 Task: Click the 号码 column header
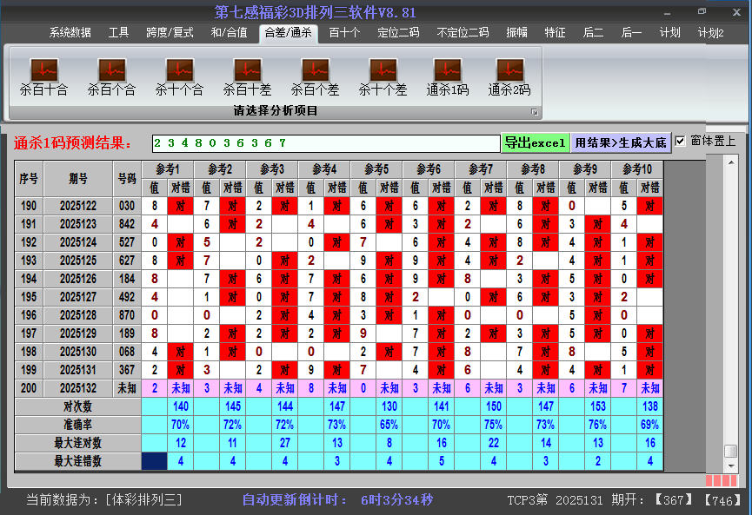point(127,179)
